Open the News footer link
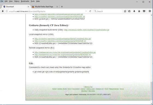153x105 pixels. [x=122, y=89]
